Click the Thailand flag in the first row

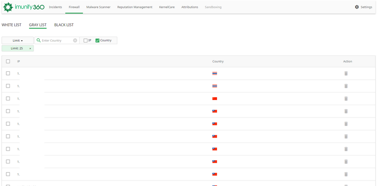(x=215, y=73)
